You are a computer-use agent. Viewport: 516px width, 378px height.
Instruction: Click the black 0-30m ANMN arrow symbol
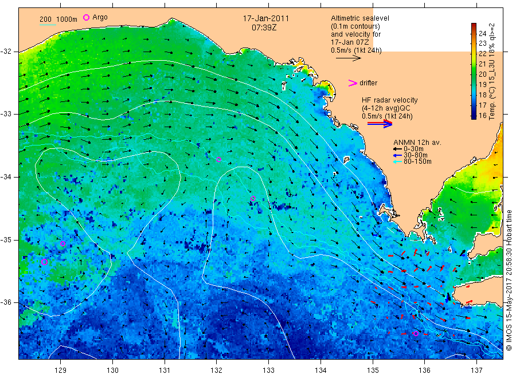click(397, 149)
